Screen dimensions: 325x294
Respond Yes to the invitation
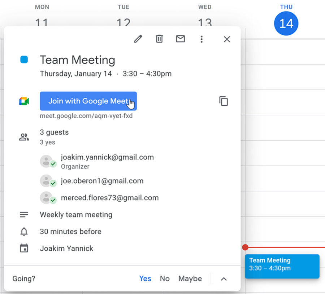click(x=145, y=278)
